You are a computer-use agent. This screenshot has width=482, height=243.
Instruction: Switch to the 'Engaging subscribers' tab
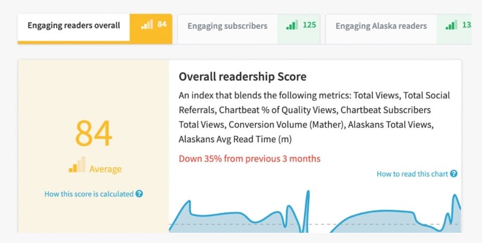coord(227,26)
